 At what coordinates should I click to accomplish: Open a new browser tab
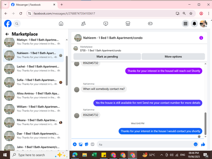point(61,5)
